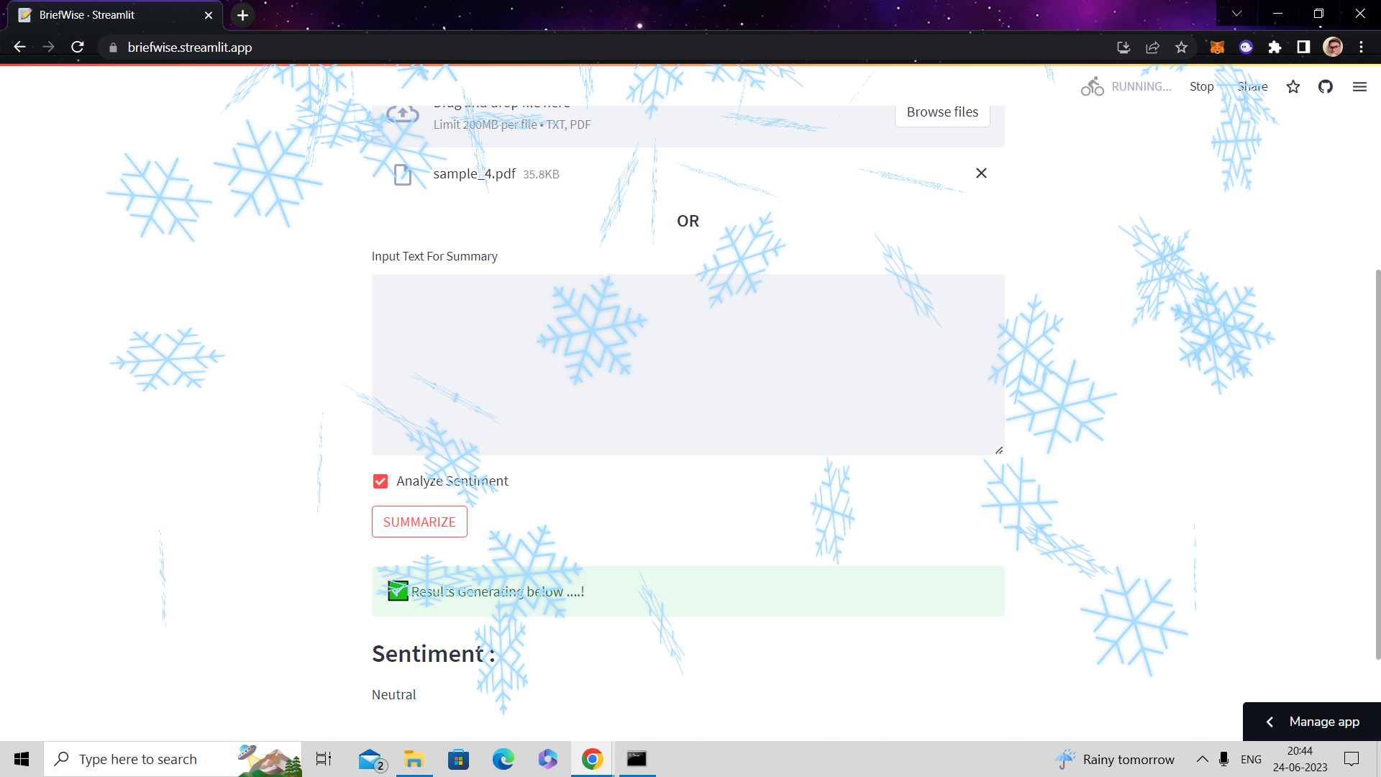Open the Streamlit hamburger menu
This screenshot has width=1381, height=777.
coord(1359,86)
